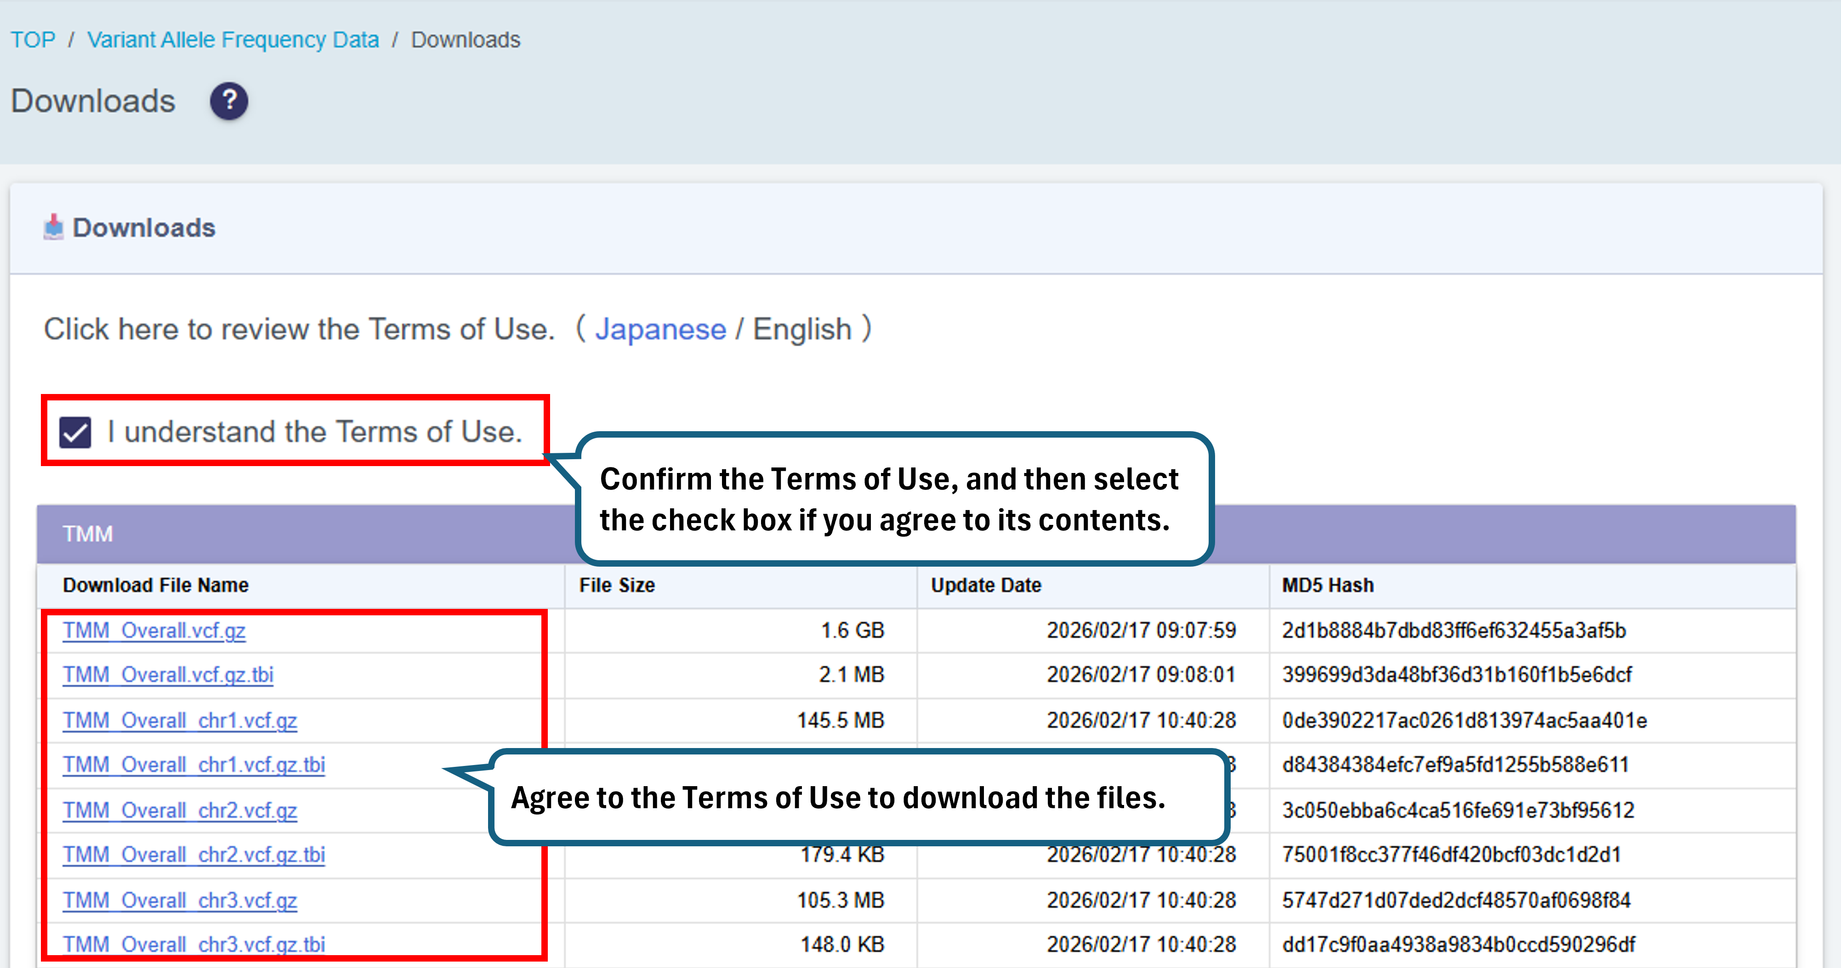The width and height of the screenshot is (1841, 968).
Task: Click the MD5 Hash column header
Action: click(x=1327, y=585)
